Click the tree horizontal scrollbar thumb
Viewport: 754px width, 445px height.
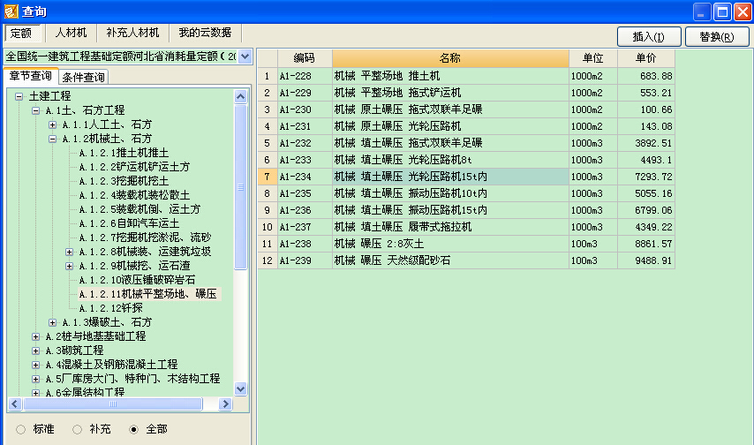coord(112,404)
